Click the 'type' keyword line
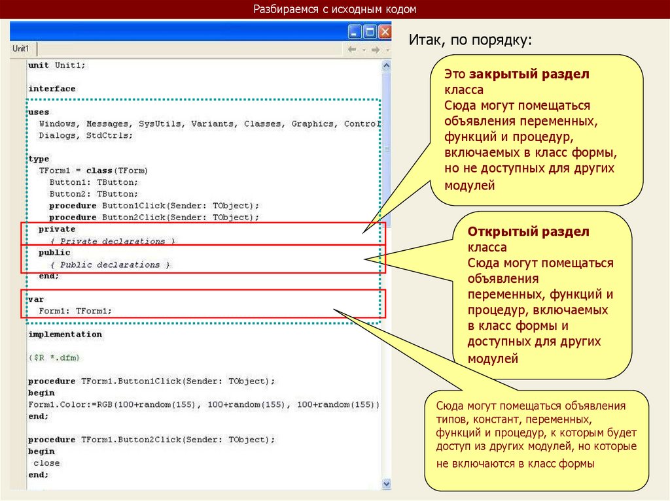The width and height of the screenshot is (670, 501). point(39,159)
